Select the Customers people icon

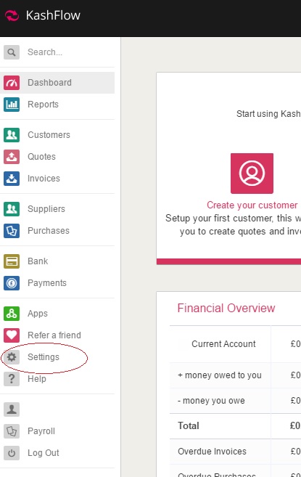(12, 135)
